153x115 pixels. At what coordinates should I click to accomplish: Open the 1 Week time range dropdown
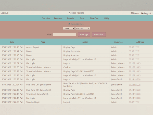click(x=69, y=28)
